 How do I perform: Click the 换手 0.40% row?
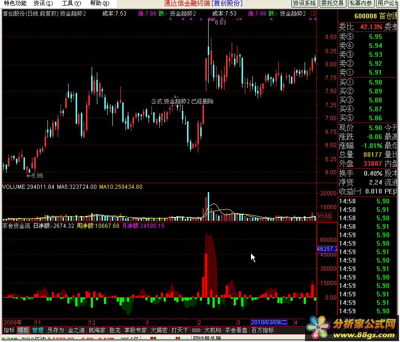[361, 173]
